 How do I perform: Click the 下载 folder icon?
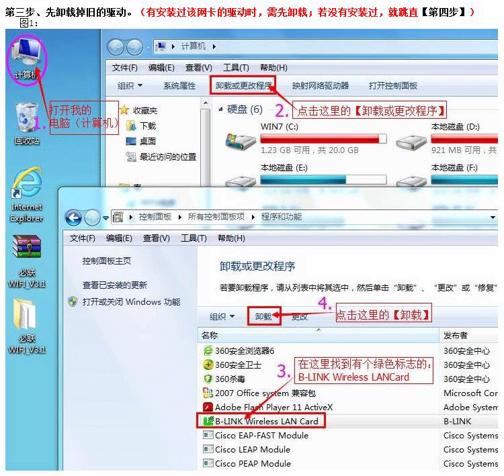click(131, 126)
